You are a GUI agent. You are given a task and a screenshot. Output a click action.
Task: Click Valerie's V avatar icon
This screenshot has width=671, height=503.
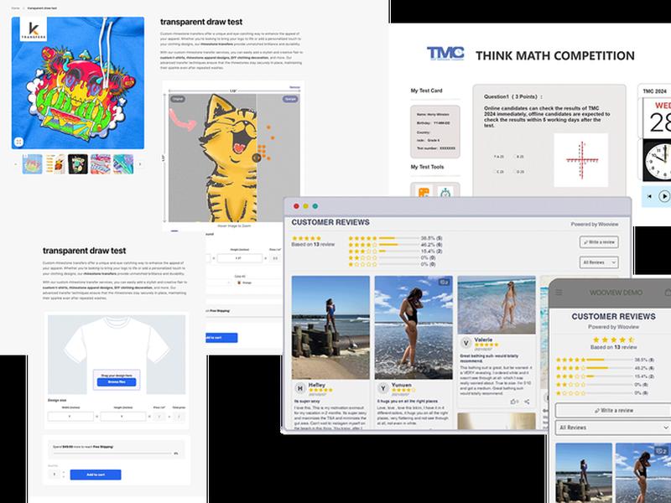pos(466,343)
